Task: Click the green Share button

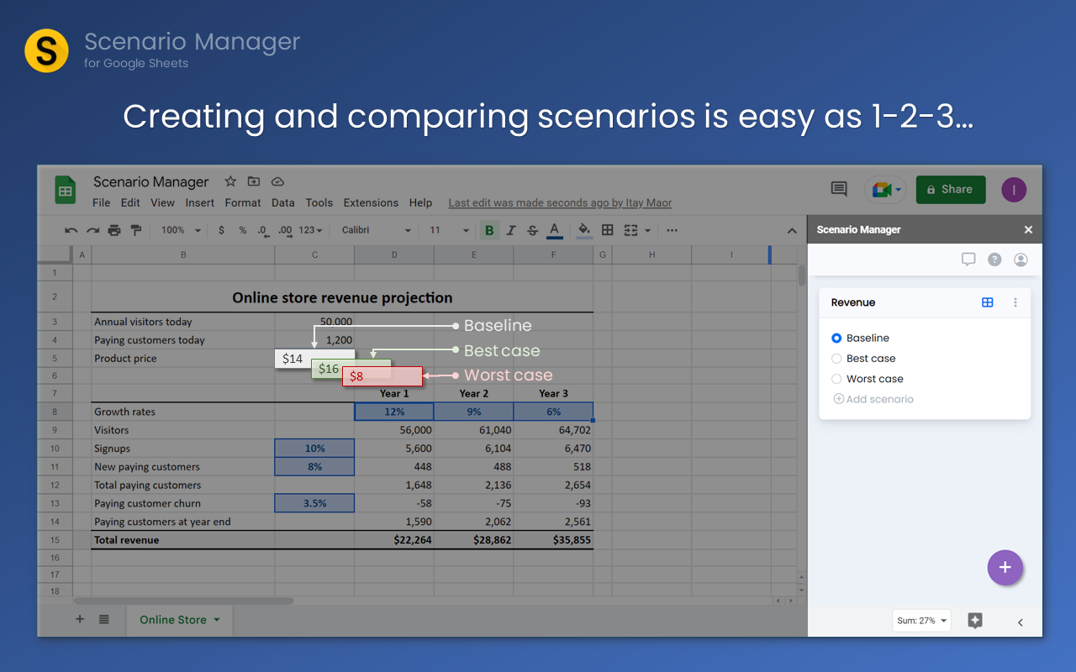Action: pos(950,189)
